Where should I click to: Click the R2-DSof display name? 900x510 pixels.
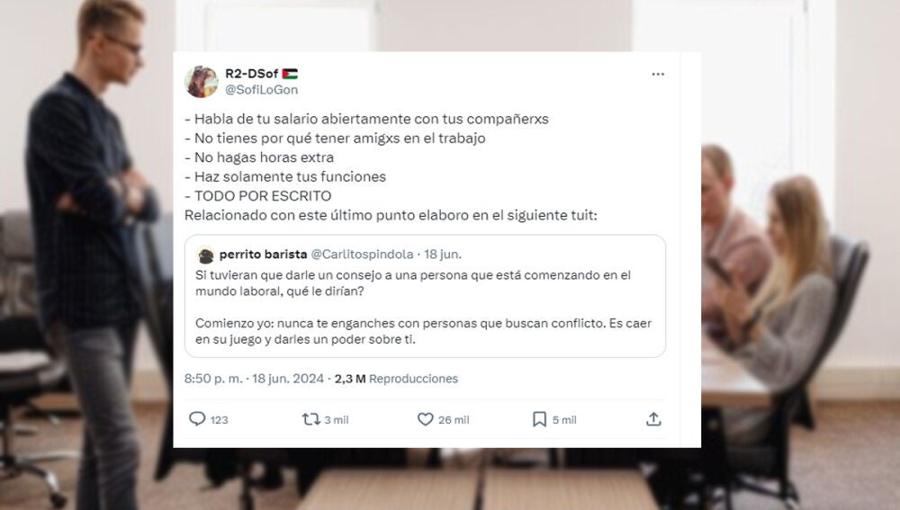coord(251,74)
